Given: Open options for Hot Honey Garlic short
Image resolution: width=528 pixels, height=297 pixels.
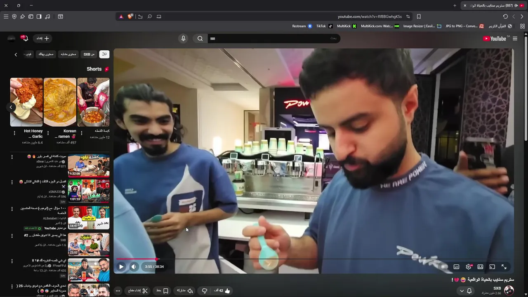Looking at the screenshot, I should (x=14, y=133).
